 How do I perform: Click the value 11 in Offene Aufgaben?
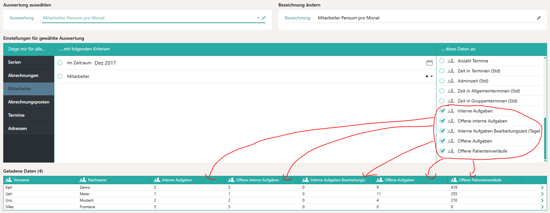coord(378,194)
